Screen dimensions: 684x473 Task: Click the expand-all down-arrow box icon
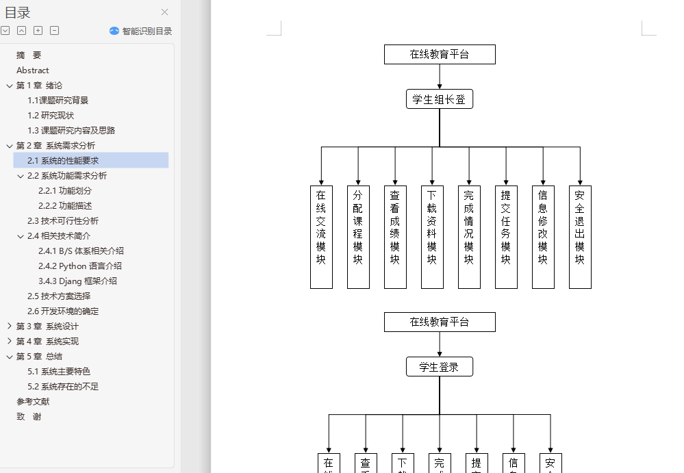click(5, 31)
